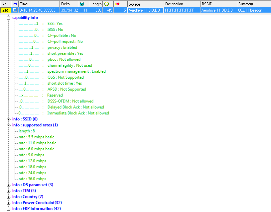271x212 pixels.
Task: Click the signal strength column header icon
Action: [106, 4]
